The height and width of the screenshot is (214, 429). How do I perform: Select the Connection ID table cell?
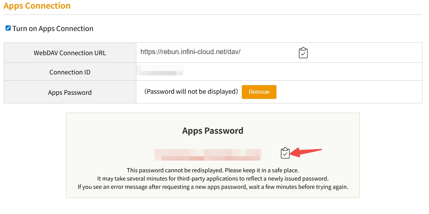70,72
